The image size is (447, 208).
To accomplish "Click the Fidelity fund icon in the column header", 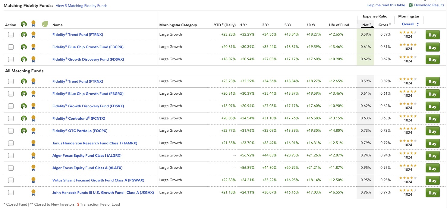I will [x=24, y=24].
